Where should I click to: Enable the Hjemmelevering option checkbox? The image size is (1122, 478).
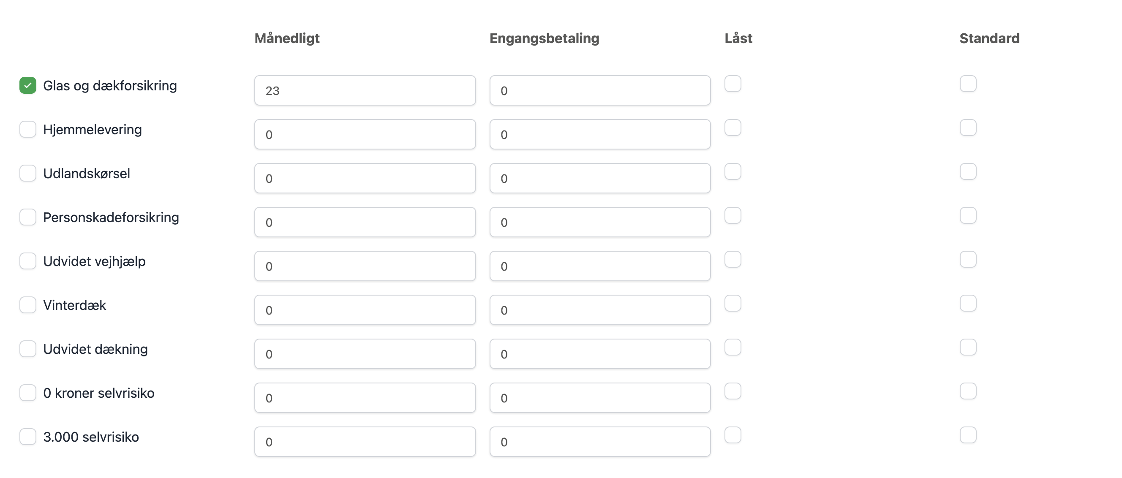click(x=27, y=129)
